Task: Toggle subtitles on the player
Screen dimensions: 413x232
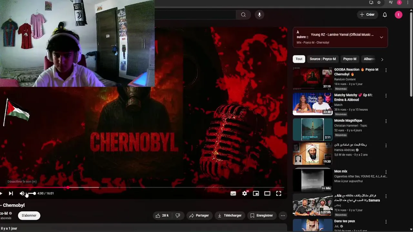Action: point(233,193)
